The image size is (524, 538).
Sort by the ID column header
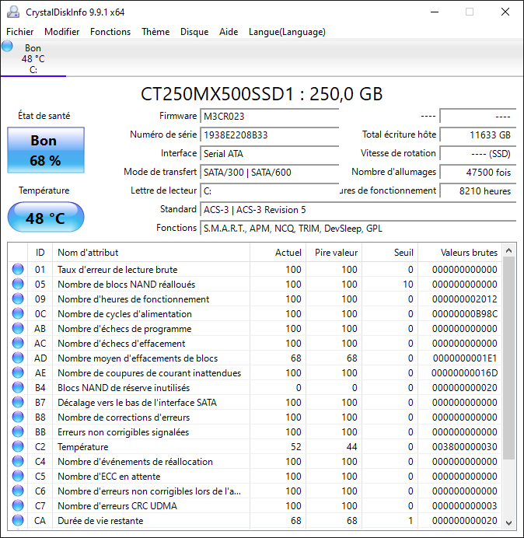(x=40, y=253)
